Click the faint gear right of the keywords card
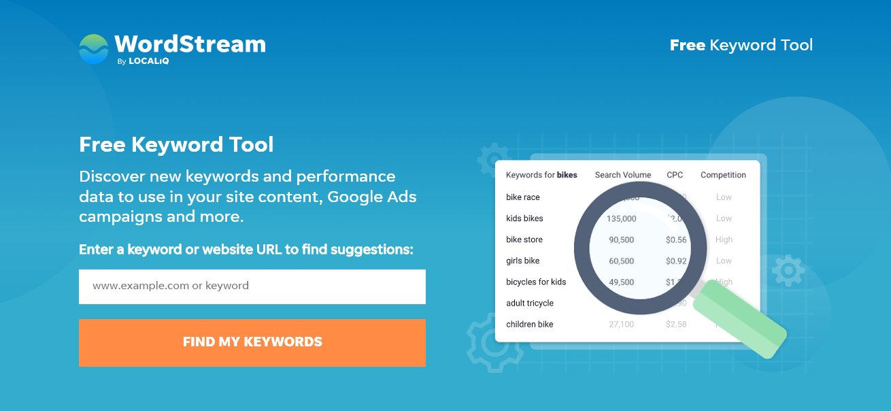 click(789, 270)
